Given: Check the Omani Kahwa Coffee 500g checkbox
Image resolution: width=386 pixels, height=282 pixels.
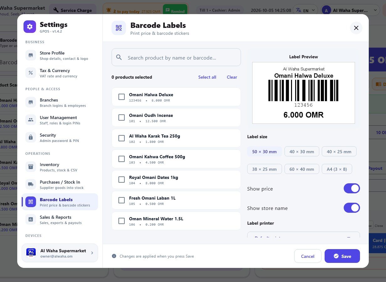Looking at the screenshot, I should tap(122, 159).
